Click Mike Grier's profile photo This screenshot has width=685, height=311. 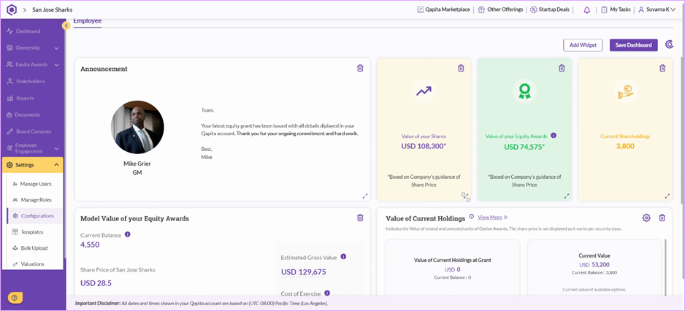[137, 127]
